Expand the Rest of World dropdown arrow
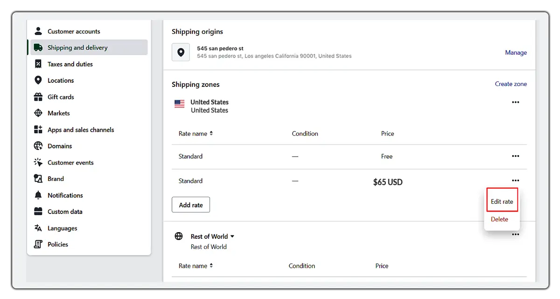Screen dimensions: 560x299 [232, 236]
